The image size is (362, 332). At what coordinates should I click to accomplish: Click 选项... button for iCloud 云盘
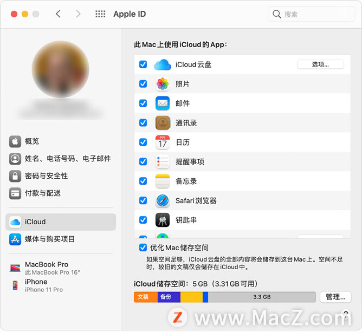point(320,64)
